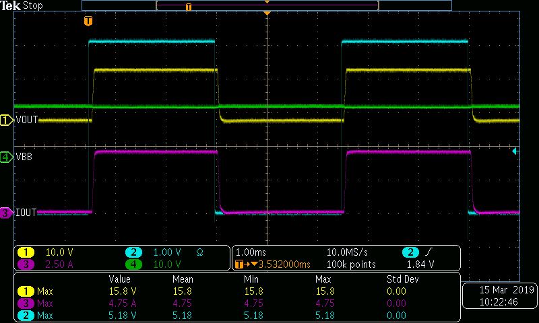Image resolution: width=539 pixels, height=323 pixels.
Task: Click the rising edge trigger slope icon
Action: [x=429, y=252]
